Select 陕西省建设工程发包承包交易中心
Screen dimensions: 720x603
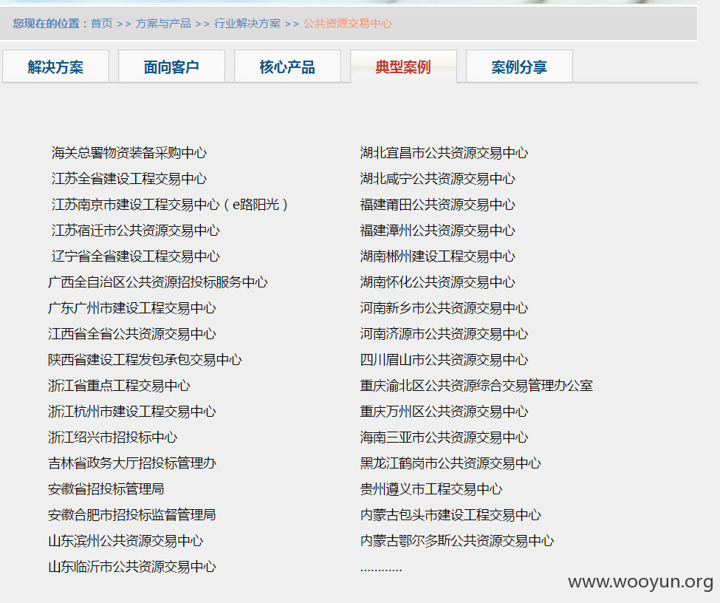coord(145,359)
